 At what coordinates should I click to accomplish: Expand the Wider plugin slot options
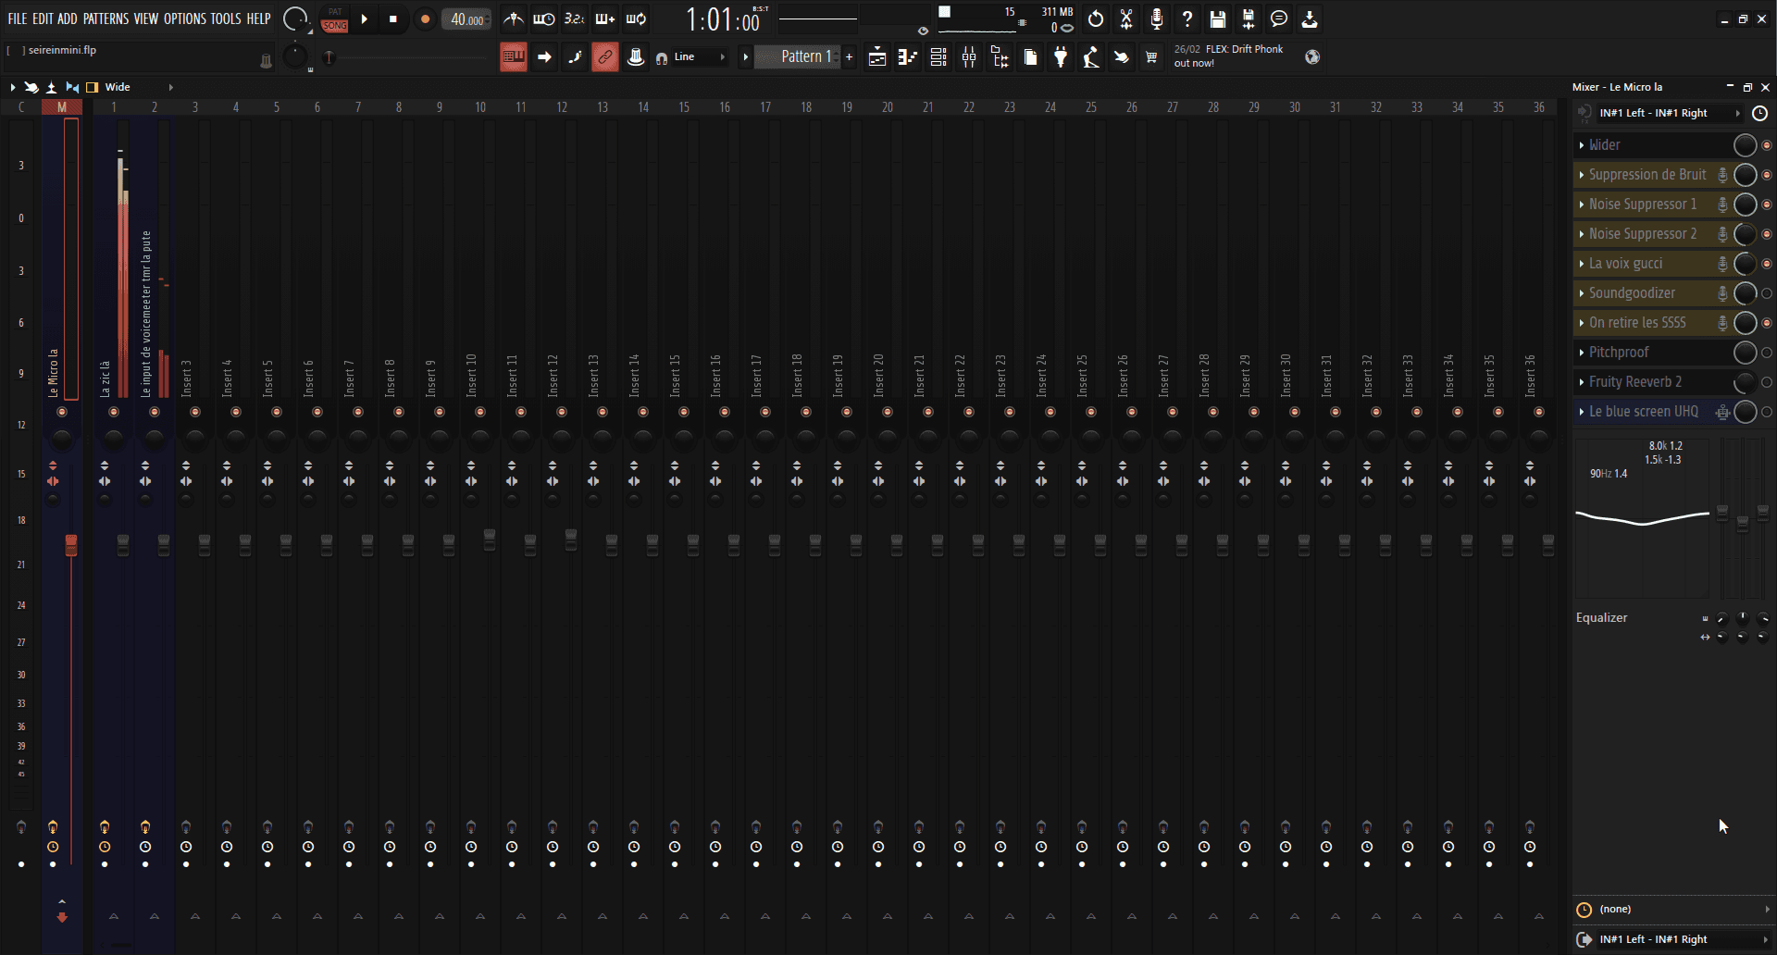click(1581, 144)
